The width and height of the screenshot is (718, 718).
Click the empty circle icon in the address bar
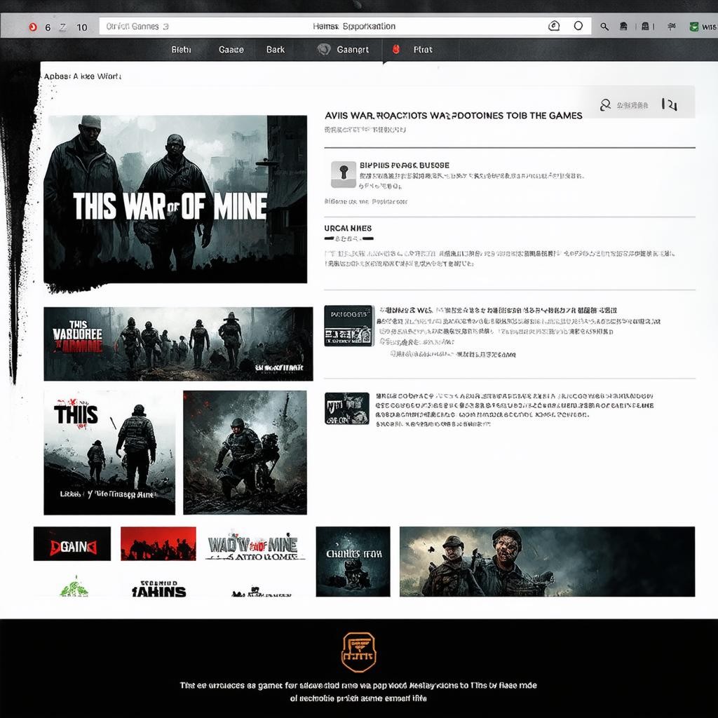click(578, 26)
